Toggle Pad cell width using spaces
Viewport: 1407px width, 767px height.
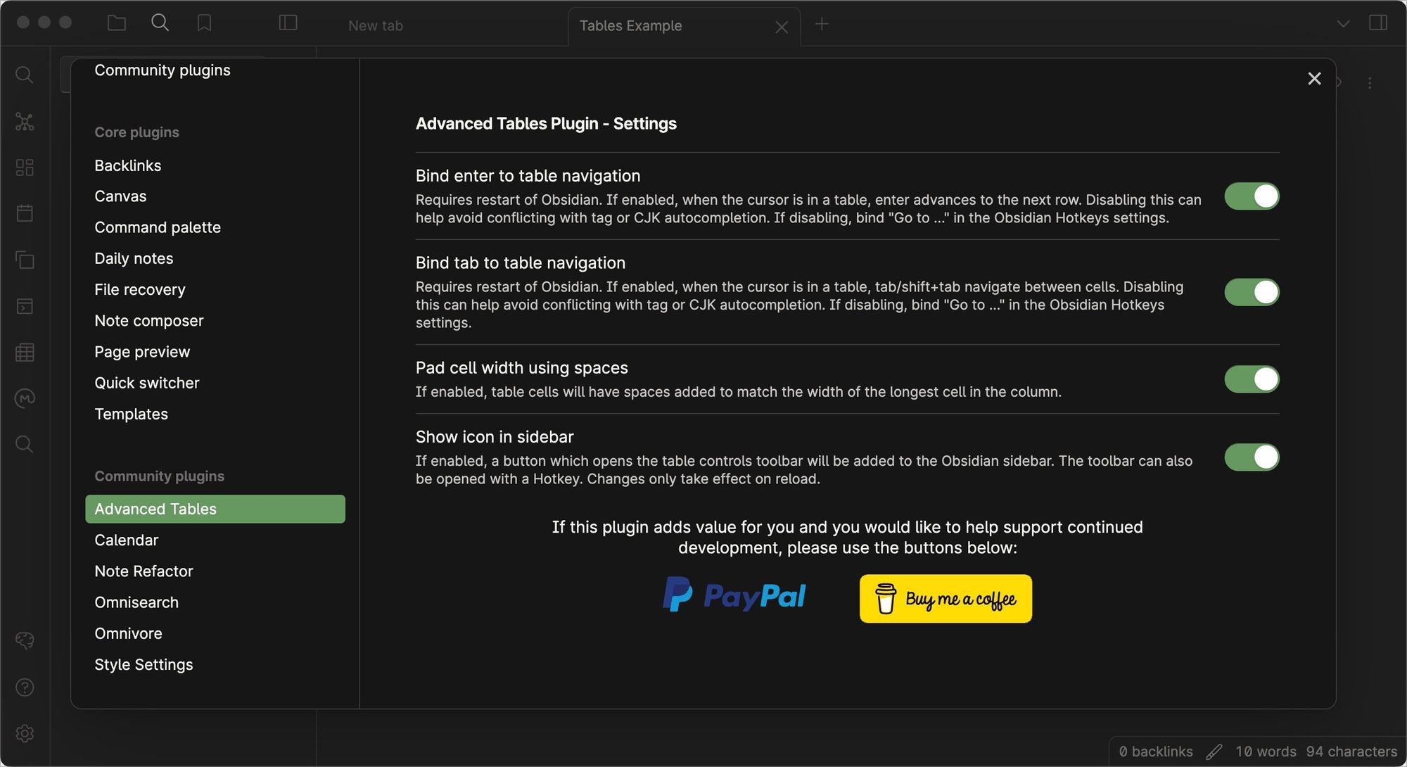point(1251,379)
